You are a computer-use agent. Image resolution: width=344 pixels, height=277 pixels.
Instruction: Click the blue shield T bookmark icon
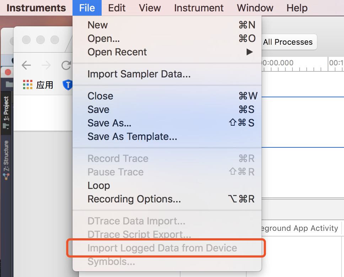(x=68, y=85)
